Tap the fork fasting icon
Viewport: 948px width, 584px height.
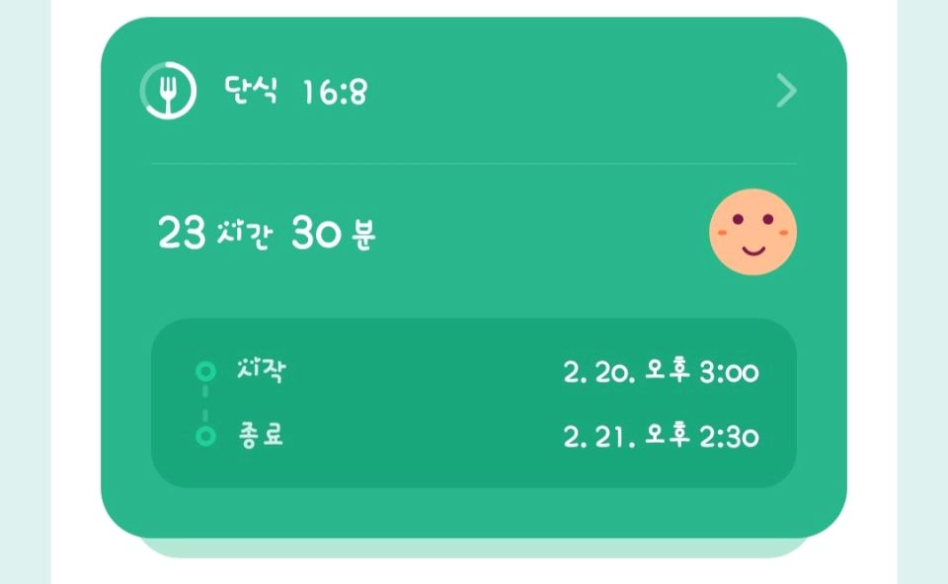(x=168, y=92)
